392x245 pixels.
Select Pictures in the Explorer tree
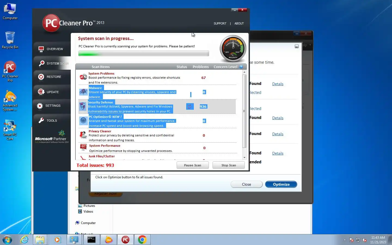click(89, 206)
